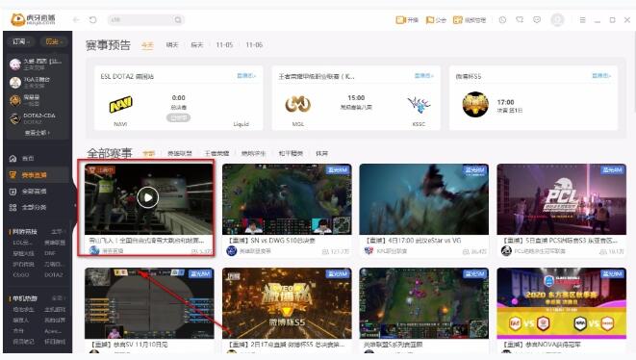The image size is (636, 360).
Task: Click the MGL team logo
Action: [297, 105]
